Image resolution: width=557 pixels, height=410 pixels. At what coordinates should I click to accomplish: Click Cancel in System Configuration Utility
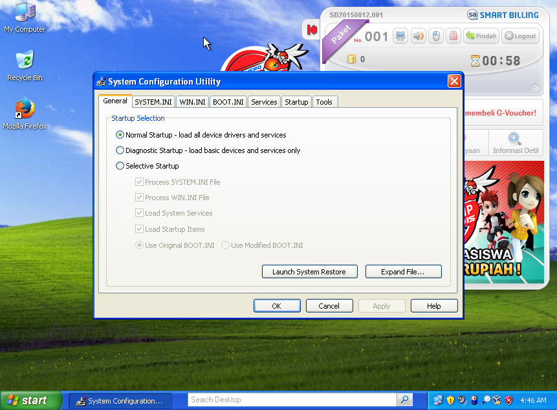point(329,306)
